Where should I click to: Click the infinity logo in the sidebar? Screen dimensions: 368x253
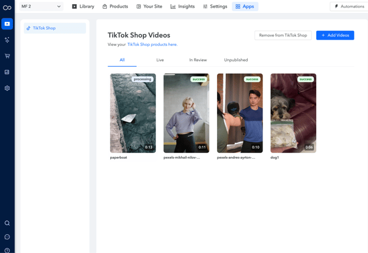pos(7,8)
